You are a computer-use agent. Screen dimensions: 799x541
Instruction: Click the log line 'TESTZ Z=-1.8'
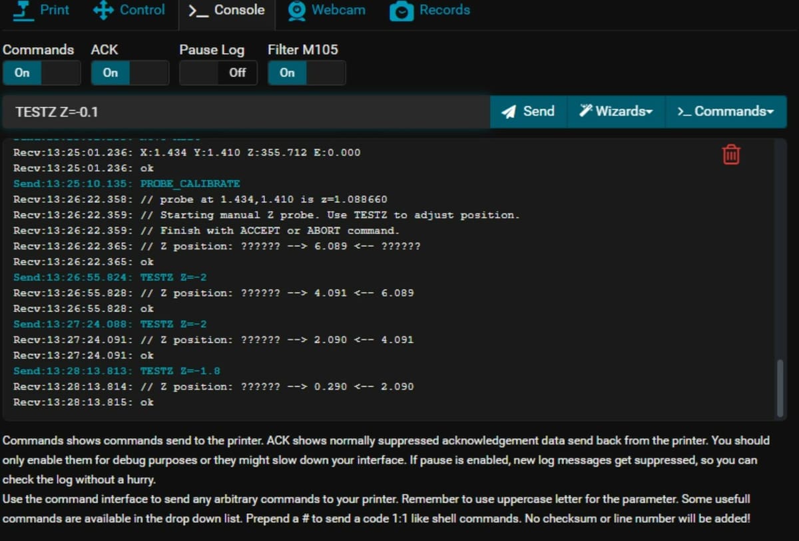(117, 371)
